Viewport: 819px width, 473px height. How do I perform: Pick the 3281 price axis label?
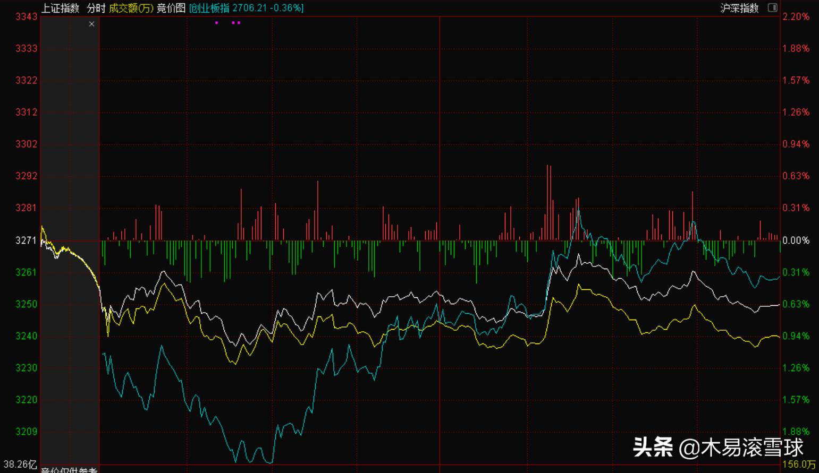27,208
